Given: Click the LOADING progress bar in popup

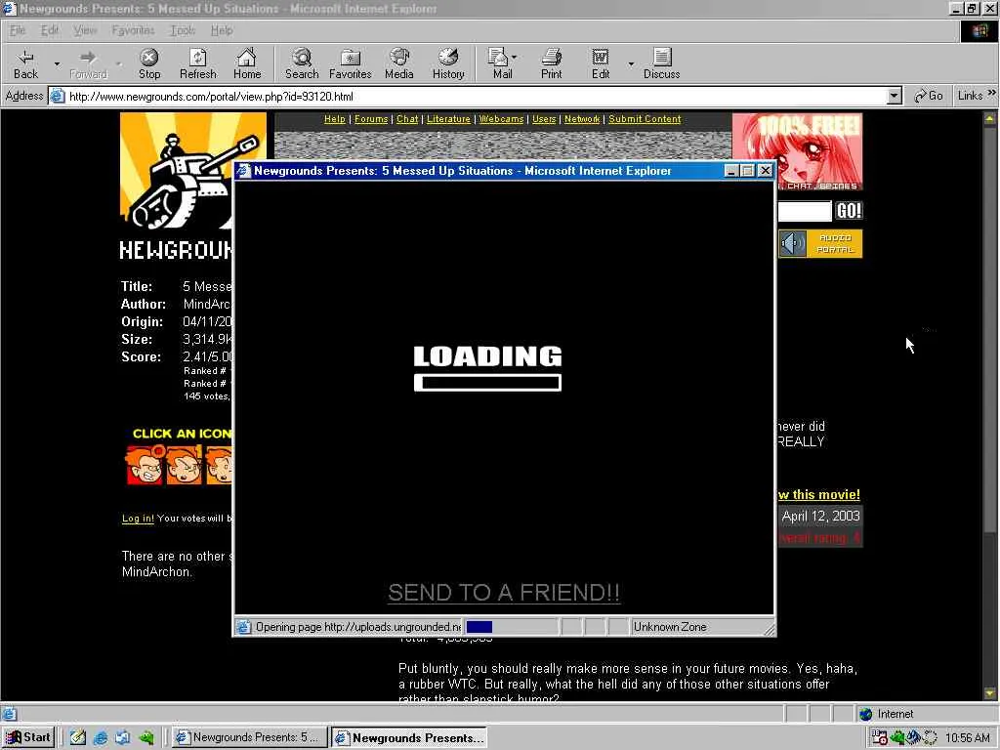Looking at the screenshot, I should pyautogui.click(x=488, y=383).
